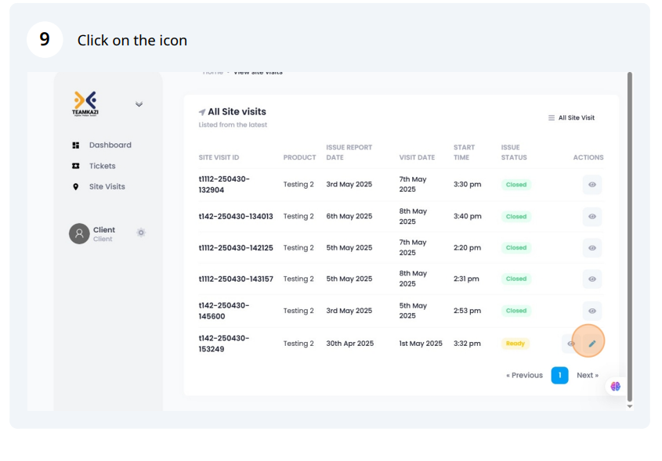Click the Closed status badge for t1112-250430-132904
The width and height of the screenshot is (662, 461).
click(516, 185)
